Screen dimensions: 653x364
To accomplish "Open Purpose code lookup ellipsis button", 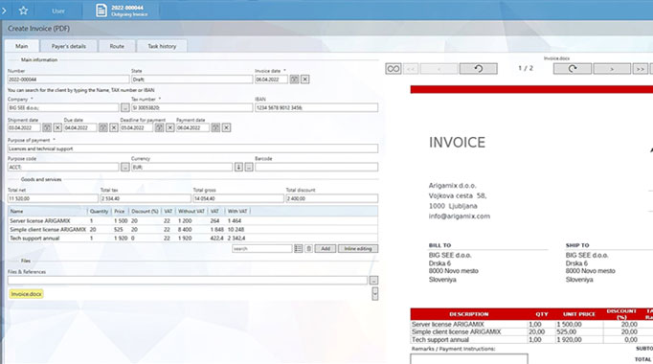I will (x=124, y=167).
